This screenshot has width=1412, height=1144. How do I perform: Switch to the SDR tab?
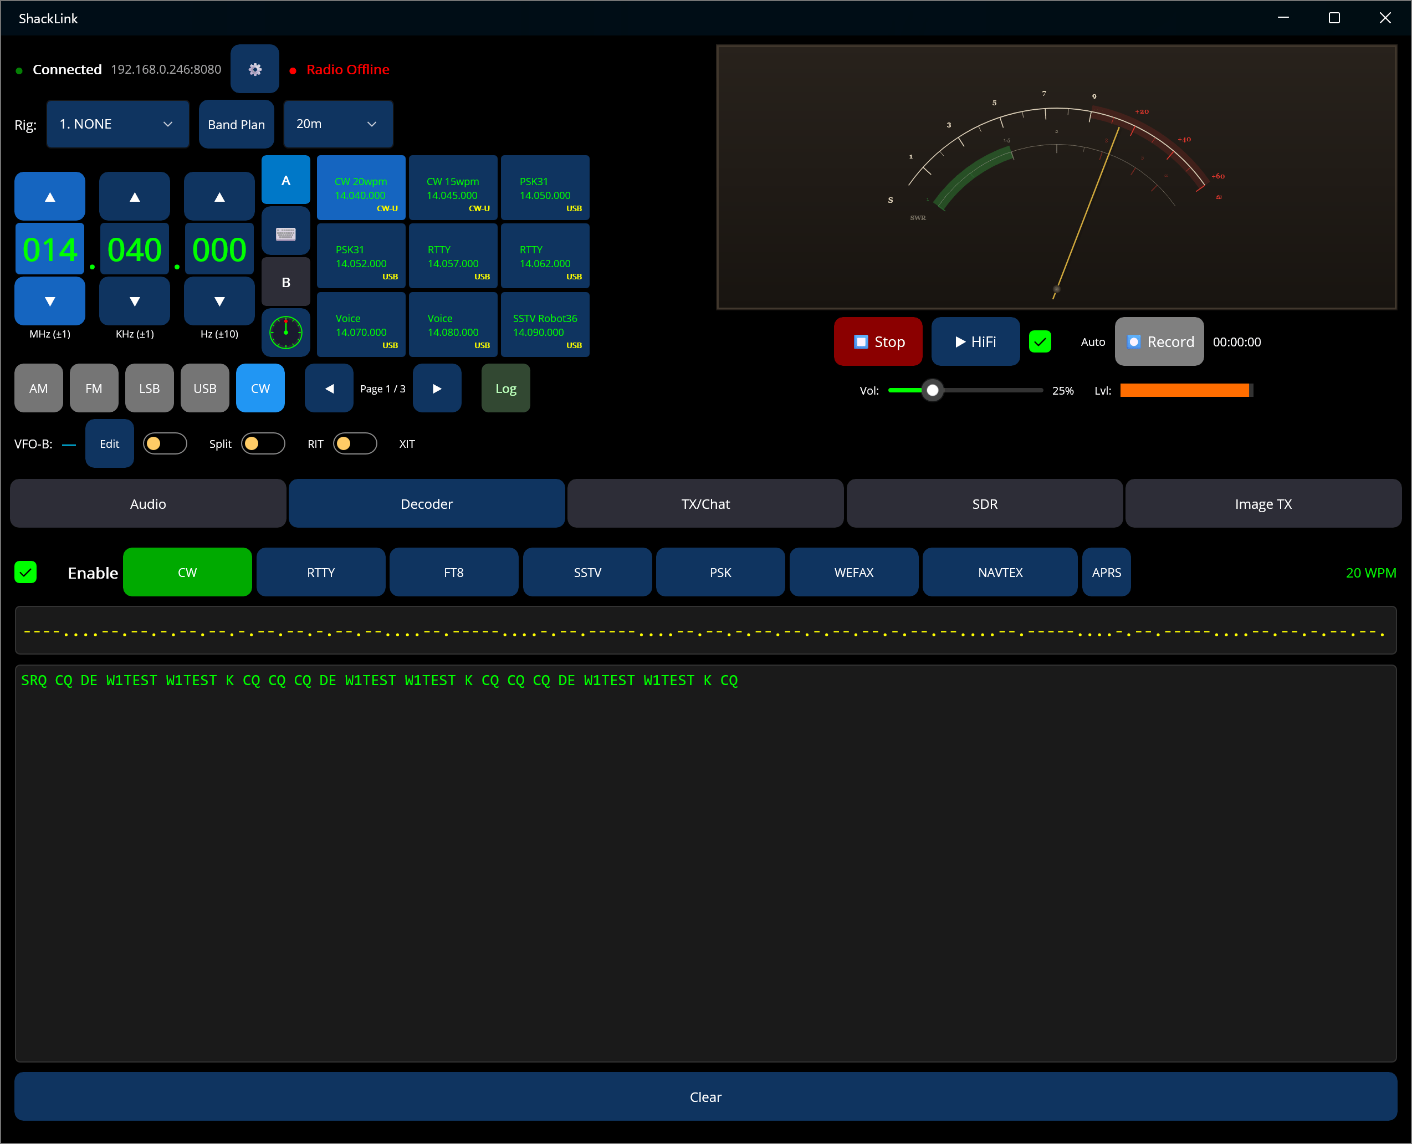point(984,503)
